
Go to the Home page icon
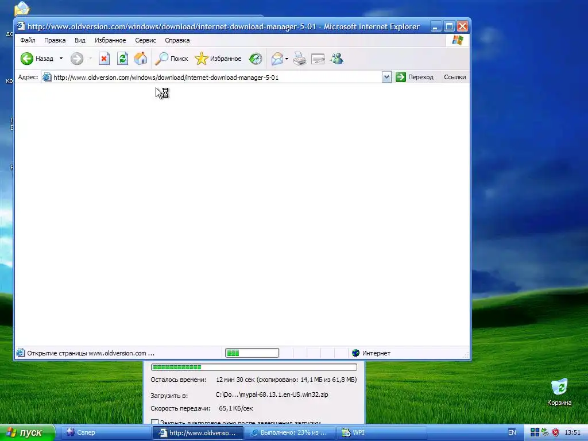[x=141, y=59]
